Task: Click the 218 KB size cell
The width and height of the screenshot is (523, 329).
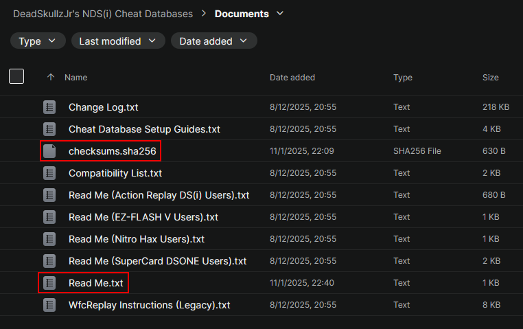Action: (496, 106)
